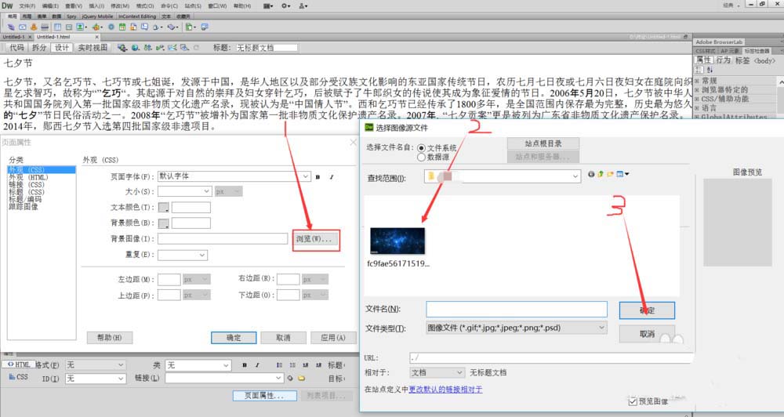
Task: Select the 数据源 radio button
Action: point(422,157)
